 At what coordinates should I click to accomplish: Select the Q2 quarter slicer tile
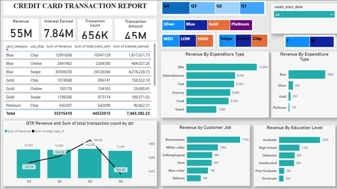[x=227, y=8]
